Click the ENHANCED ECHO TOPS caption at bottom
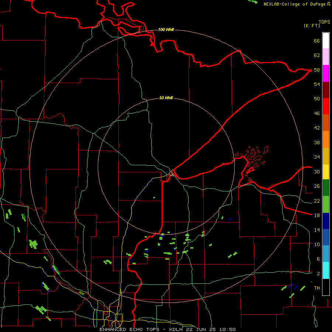332x332 pixels. tap(167, 329)
